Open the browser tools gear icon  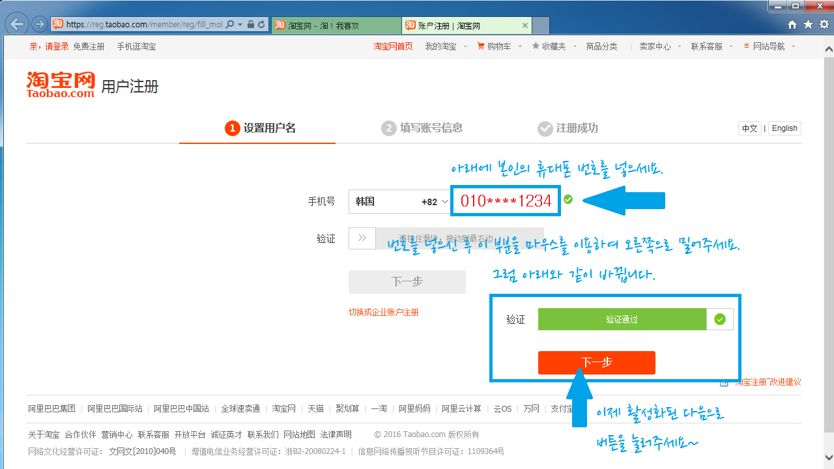824,24
